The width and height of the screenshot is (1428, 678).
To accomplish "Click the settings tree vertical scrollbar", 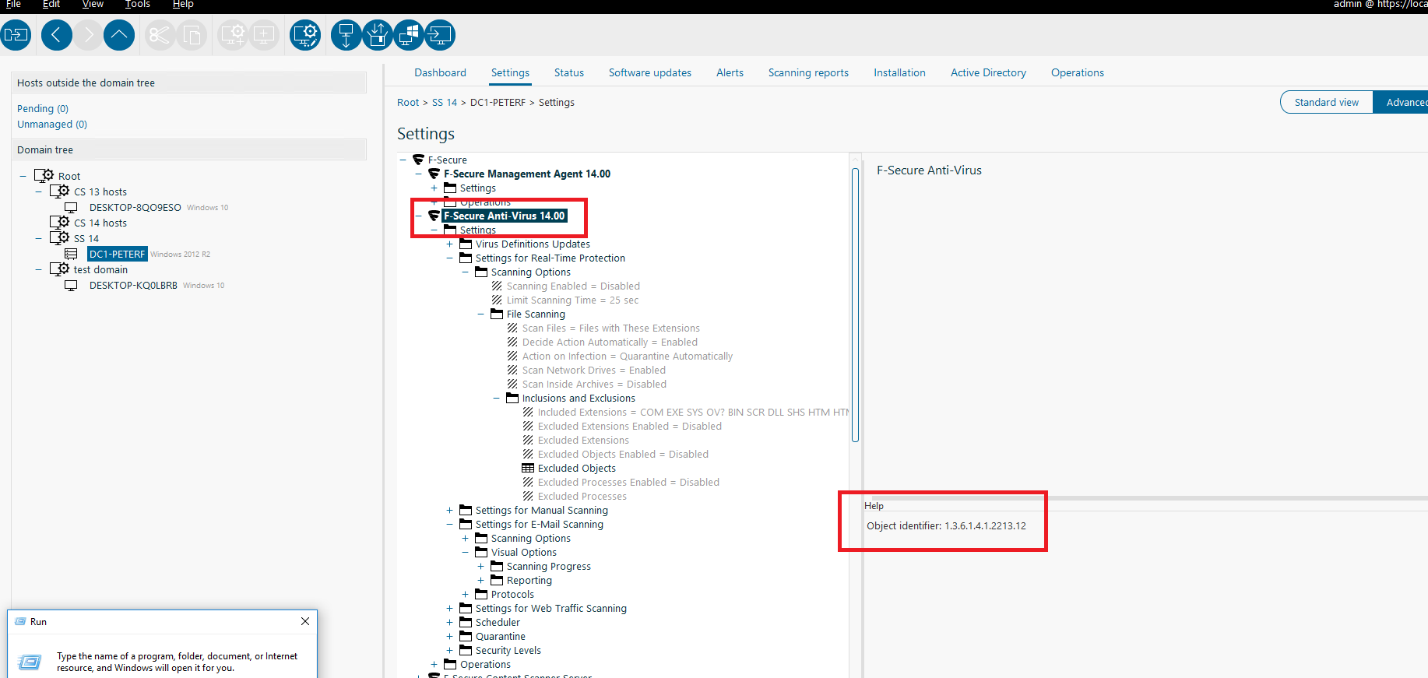I will click(x=855, y=305).
